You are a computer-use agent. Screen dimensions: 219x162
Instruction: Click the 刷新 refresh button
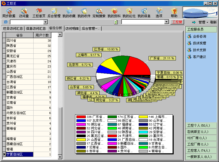tap(213, 22)
